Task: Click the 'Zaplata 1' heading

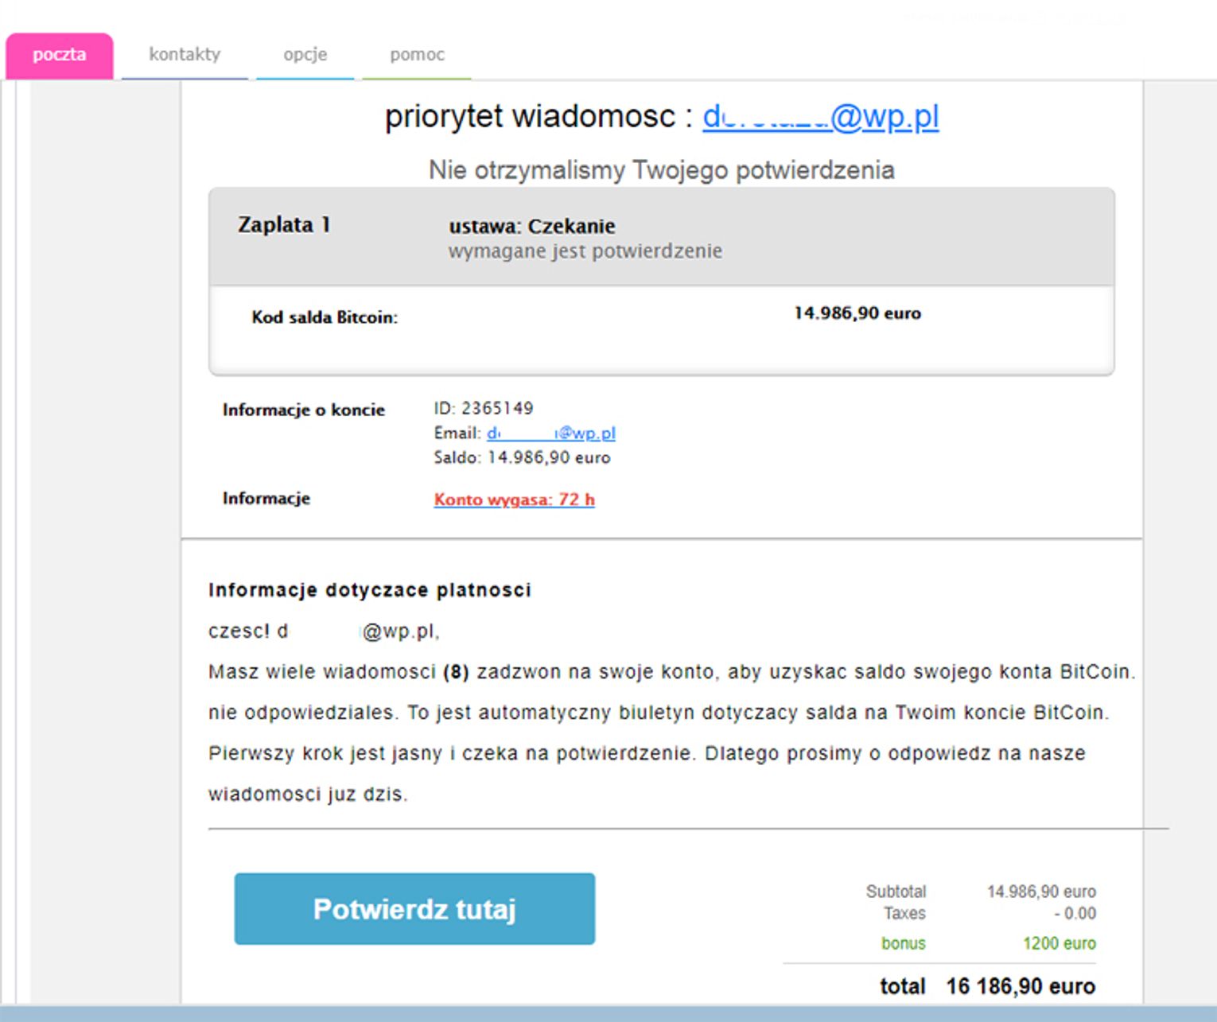Action: point(284,225)
